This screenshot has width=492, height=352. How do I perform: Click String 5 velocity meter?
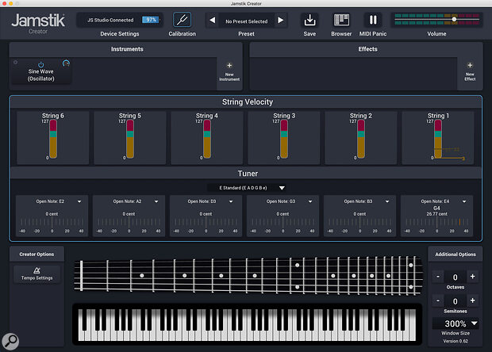pyautogui.click(x=130, y=139)
